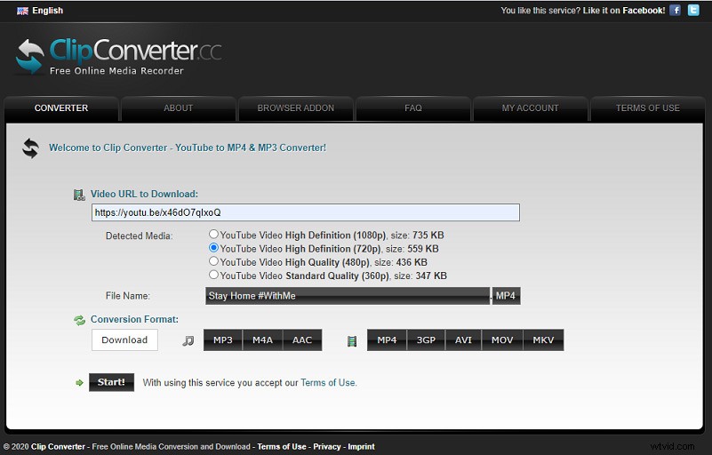The height and width of the screenshot is (455, 712).
Task: Choose MKV conversion format
Action: click(x=543, y=340)
